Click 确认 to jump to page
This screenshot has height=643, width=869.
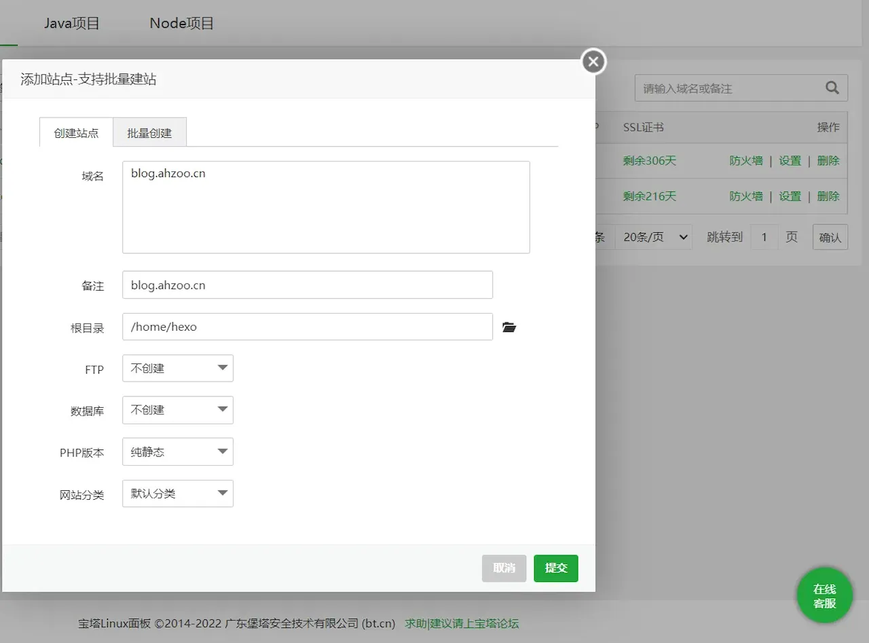(x=830, y=237)
